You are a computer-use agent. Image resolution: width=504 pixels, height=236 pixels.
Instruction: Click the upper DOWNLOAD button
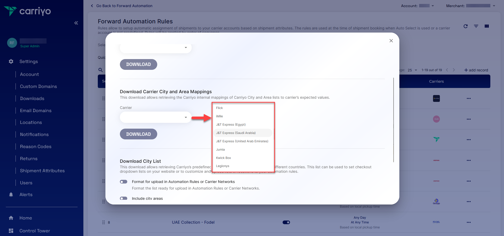(x=139, y=64)
